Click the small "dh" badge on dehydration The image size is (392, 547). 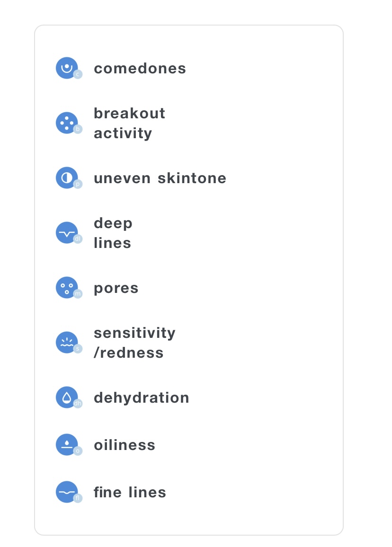78,404
